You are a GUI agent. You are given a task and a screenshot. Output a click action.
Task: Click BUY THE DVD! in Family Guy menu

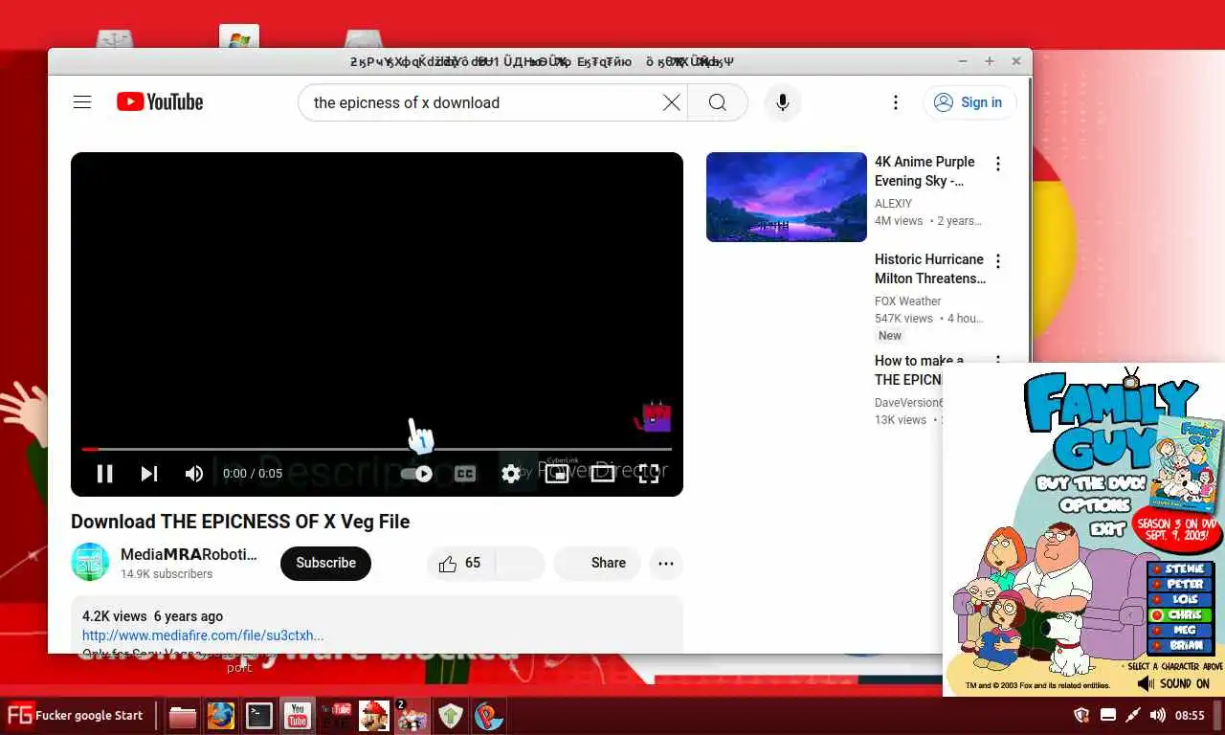pyautogui.click(x=1091, y=483)
